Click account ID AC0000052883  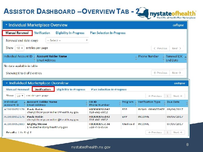[14, 124]
